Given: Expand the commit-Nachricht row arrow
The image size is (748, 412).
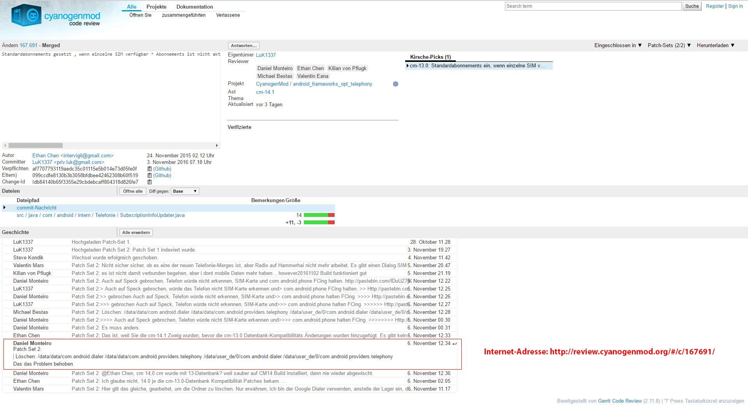Looking at the screenshot, I should point(4,208).
